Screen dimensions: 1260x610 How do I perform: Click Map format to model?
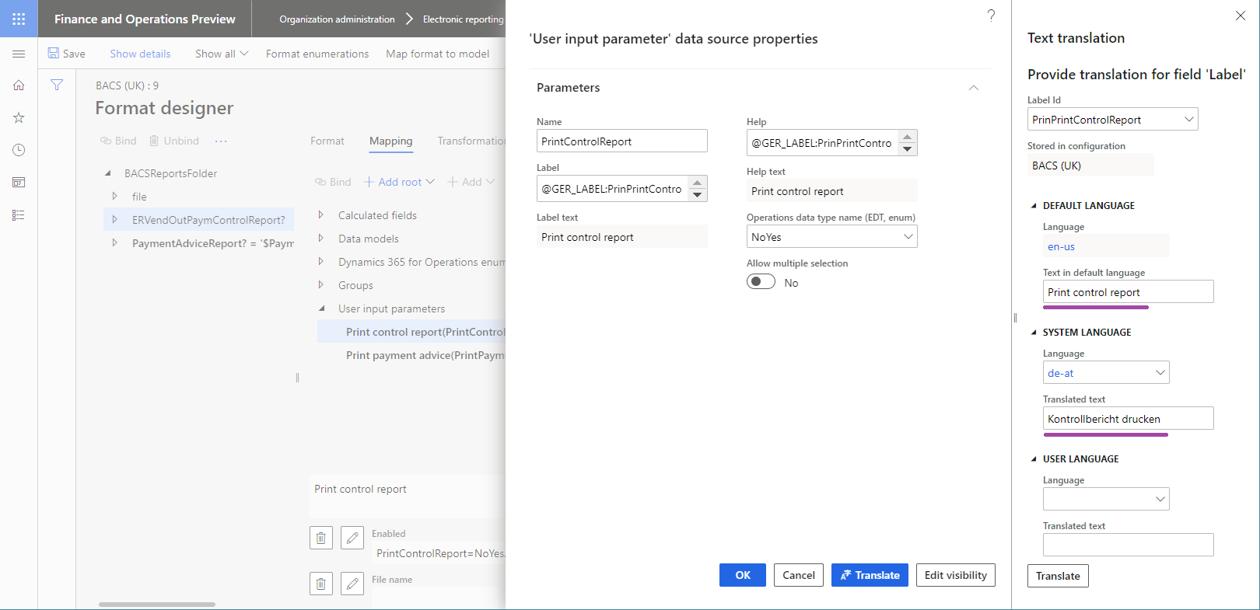click(438, 54)
